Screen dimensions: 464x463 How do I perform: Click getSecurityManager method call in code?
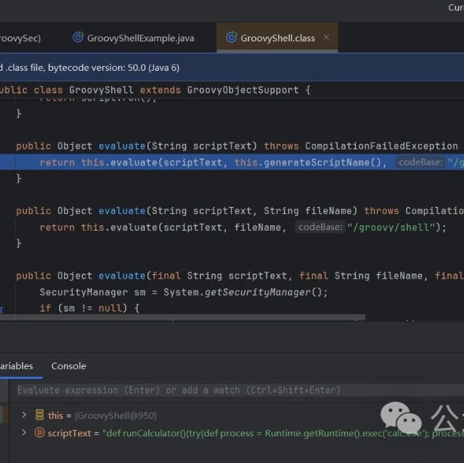coord(258,292)
